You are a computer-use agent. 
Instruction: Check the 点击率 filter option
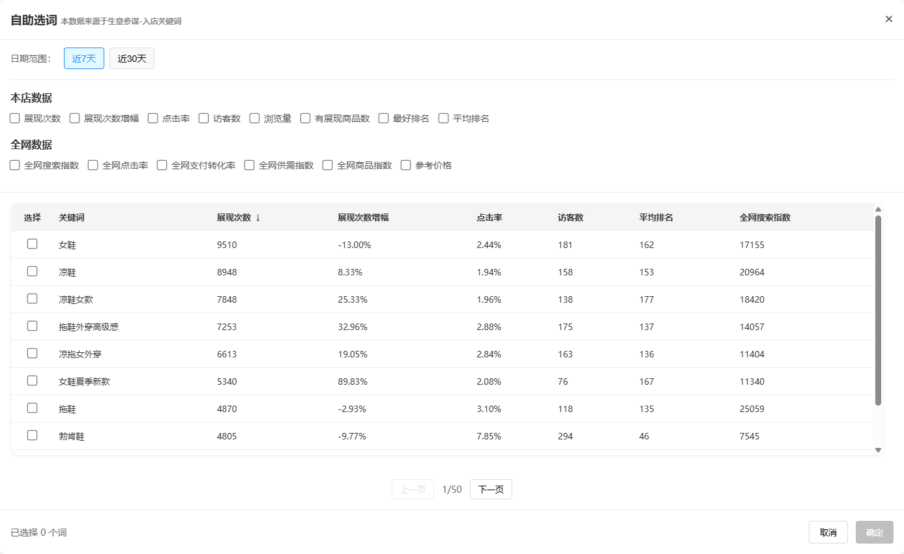click(x=153, y=118)
